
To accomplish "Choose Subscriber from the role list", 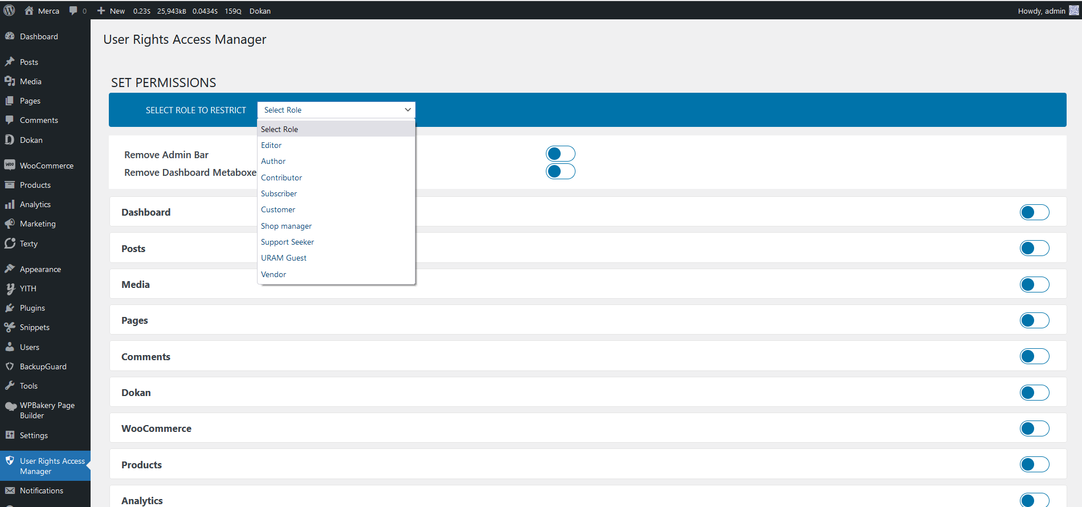I will pos(336,193).
